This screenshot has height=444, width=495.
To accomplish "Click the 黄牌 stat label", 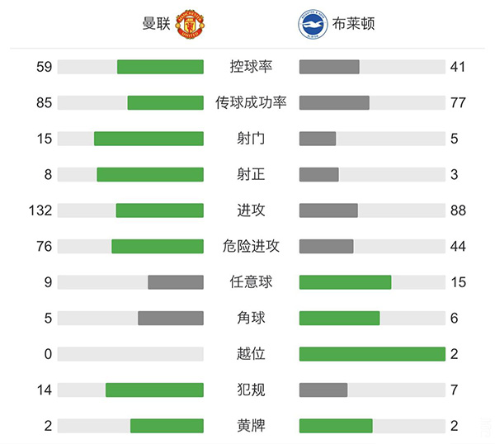I will pos(251,426).
